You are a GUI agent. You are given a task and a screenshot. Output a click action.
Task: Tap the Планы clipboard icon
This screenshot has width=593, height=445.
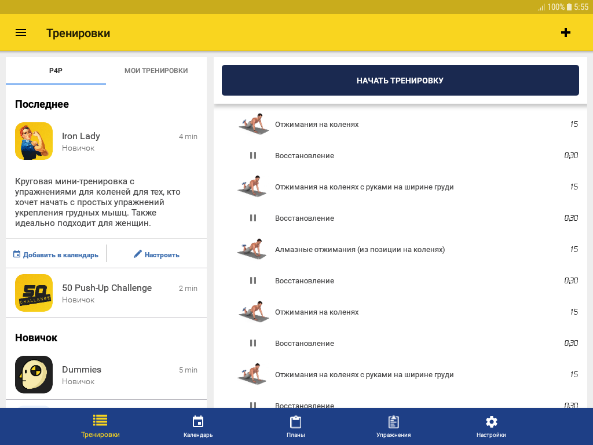point(295,422)
